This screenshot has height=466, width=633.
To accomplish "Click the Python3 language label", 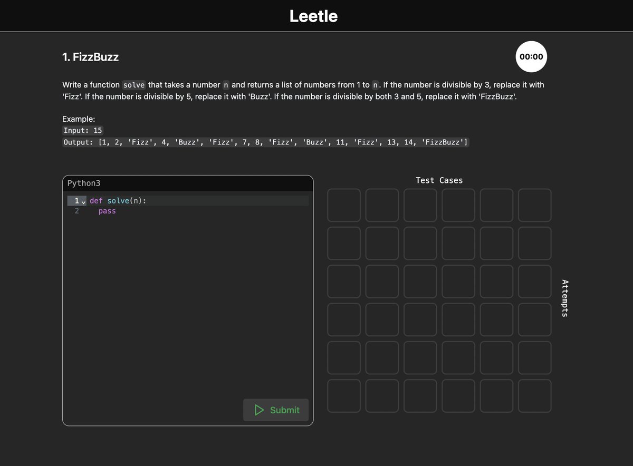I will [84, 183].
